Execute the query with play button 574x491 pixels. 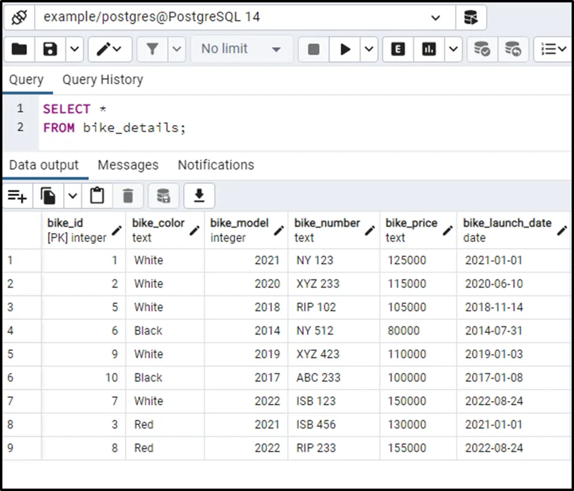pos(345,49)
